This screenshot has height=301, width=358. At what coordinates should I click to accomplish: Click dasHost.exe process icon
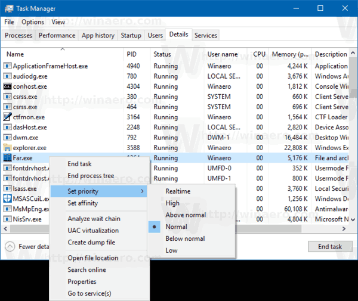coord(7,127)
